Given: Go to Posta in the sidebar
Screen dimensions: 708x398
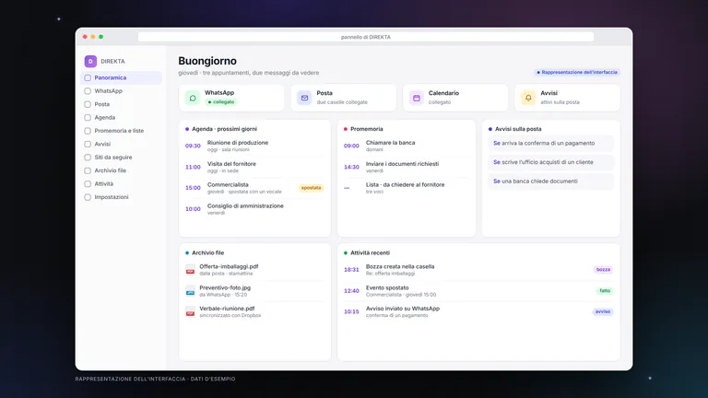Looking at the screenshot, I should click(x=121, y=104).
